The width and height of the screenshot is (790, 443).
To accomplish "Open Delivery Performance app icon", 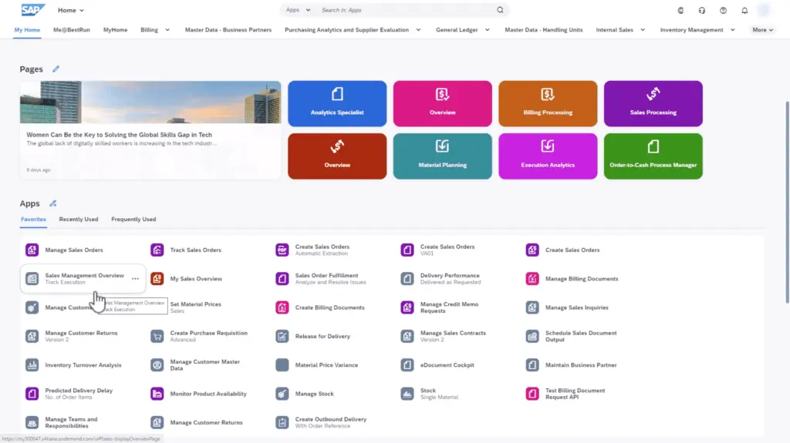I will [407, 278].
